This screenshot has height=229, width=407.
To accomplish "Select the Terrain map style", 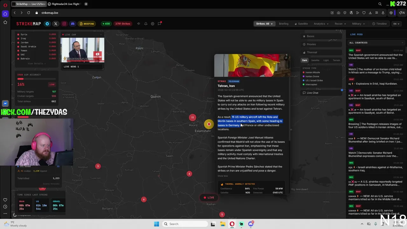I will point(336,60).
